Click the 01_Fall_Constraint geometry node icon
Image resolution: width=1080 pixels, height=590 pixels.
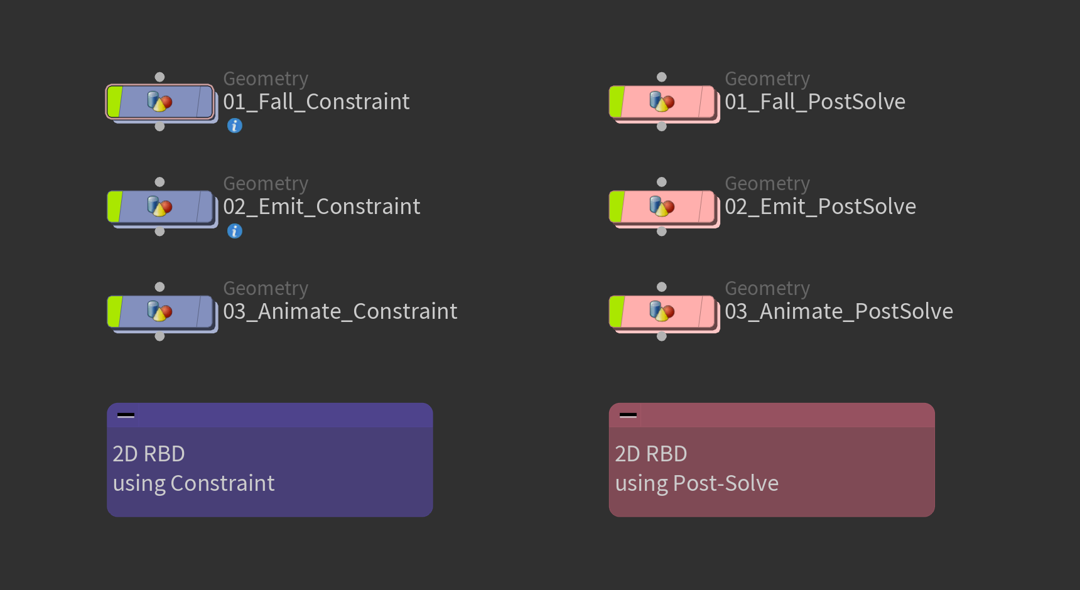click(159, 102)
